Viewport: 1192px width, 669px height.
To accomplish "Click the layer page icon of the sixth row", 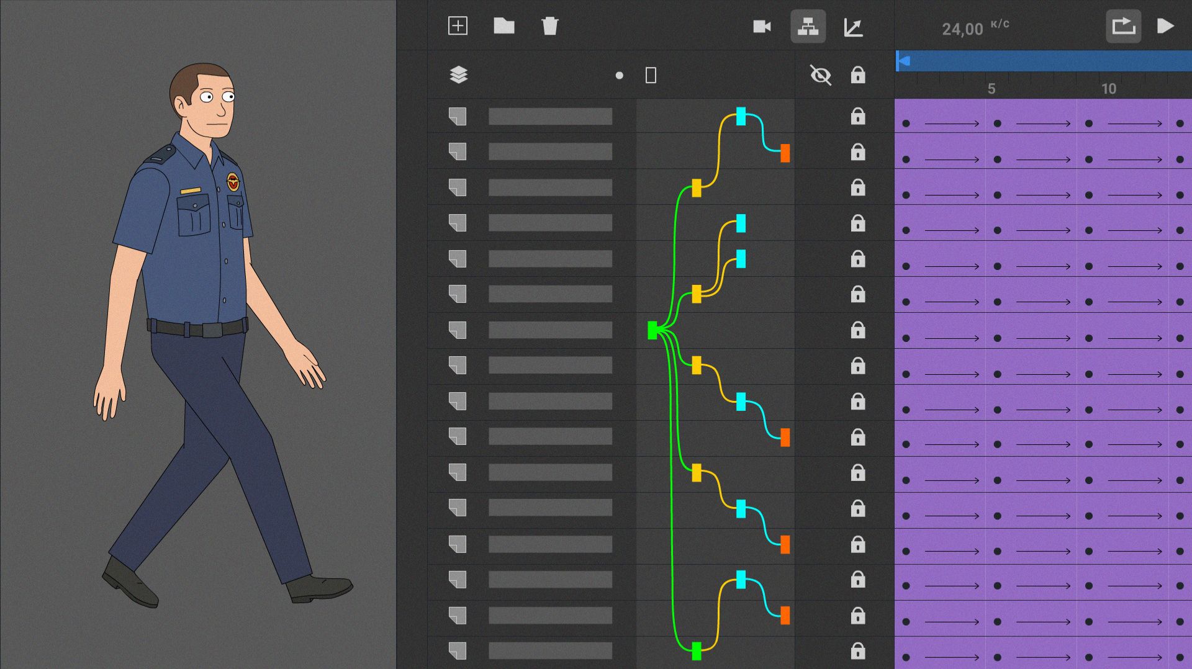I will pos(458,294).
